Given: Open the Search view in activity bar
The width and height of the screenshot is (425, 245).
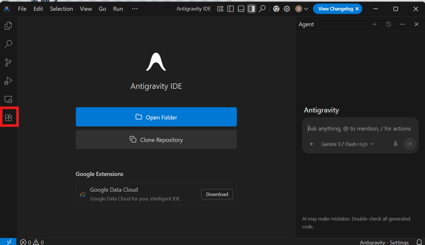Looking at the screenshot, I should click(8, 44).
